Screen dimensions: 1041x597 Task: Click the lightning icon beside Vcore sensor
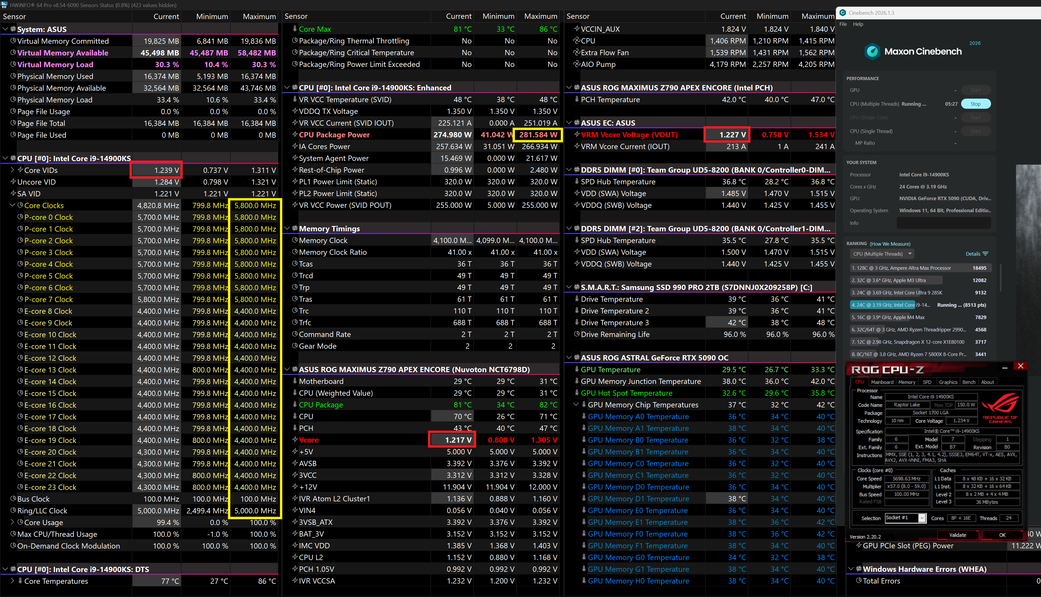[295, 440]
